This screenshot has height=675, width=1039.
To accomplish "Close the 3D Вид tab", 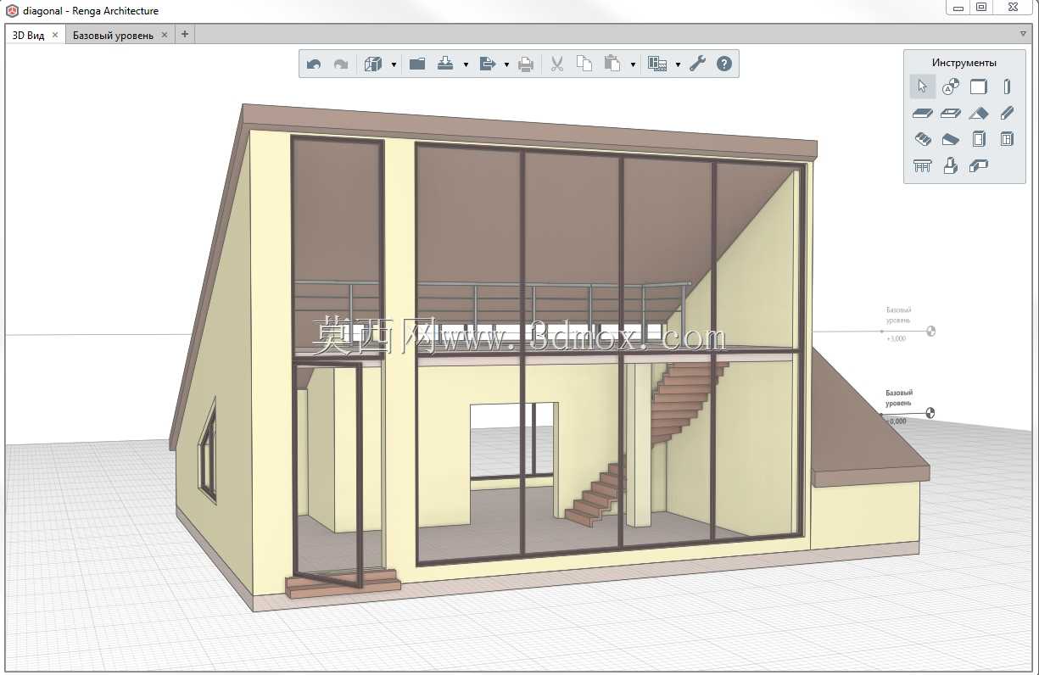I will (x=55, y=36).
